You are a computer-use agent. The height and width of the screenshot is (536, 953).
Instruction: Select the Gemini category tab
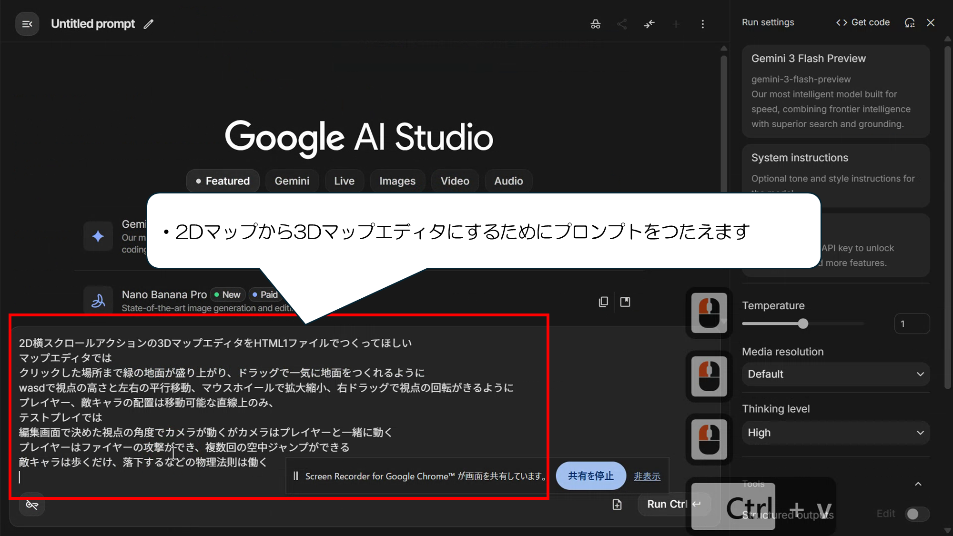point(292,181)
